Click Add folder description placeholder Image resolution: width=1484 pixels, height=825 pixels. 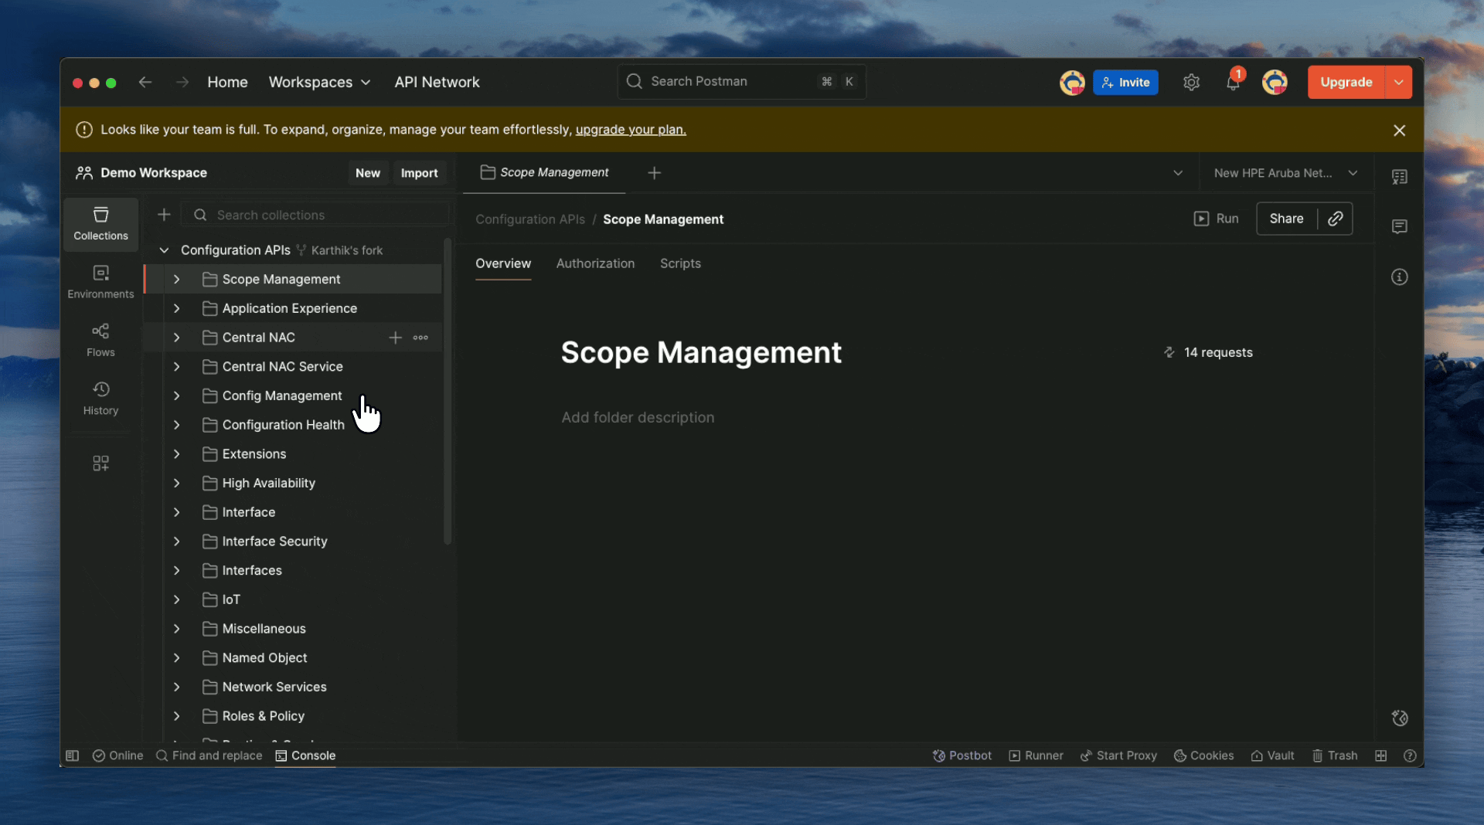[x=638, y=417]
